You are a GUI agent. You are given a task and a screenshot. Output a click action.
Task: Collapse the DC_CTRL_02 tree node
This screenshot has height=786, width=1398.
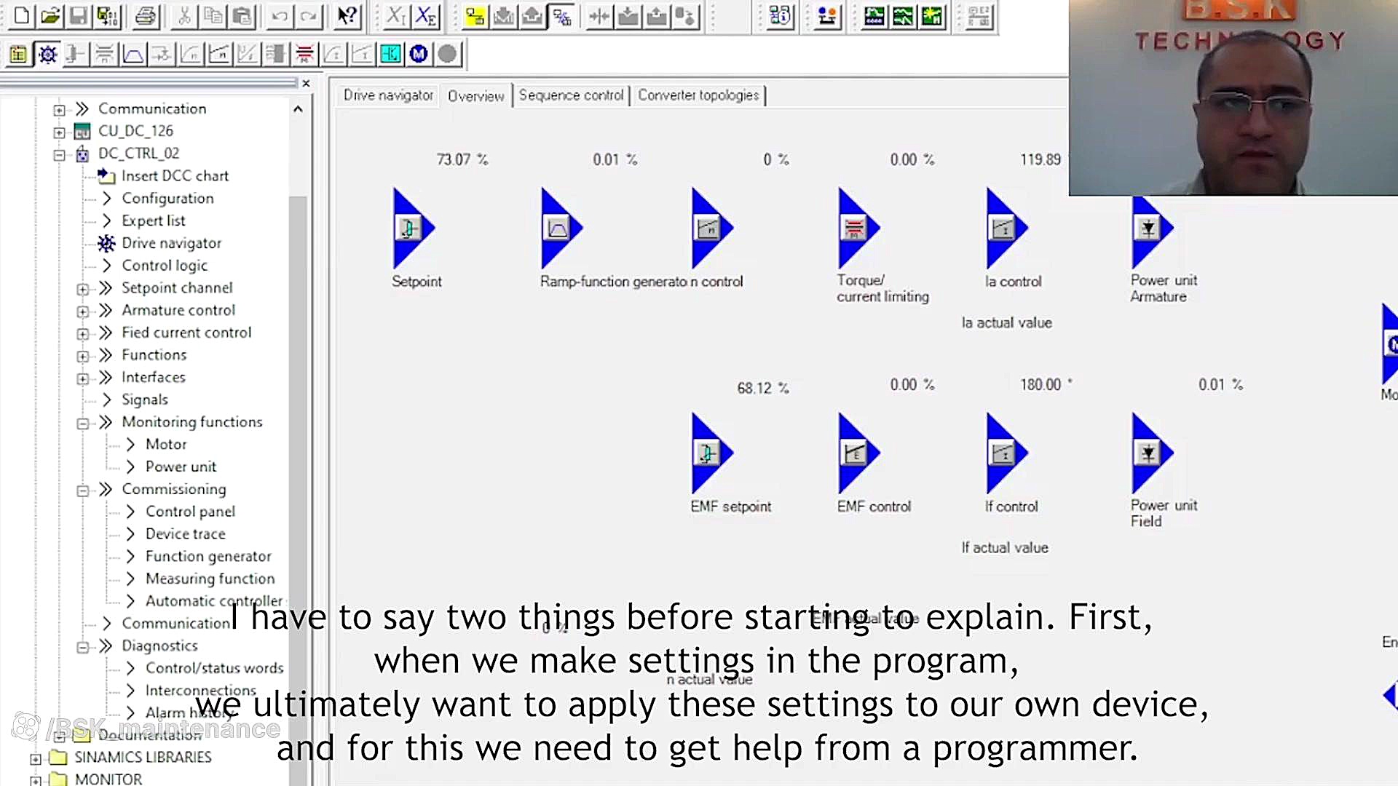tap(59, 155)
